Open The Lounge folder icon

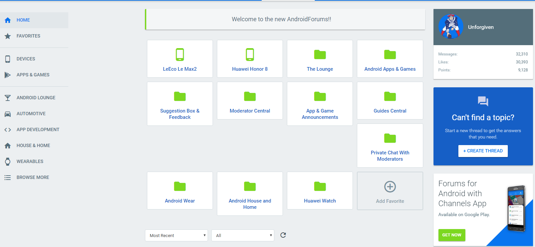click(320, 54)
